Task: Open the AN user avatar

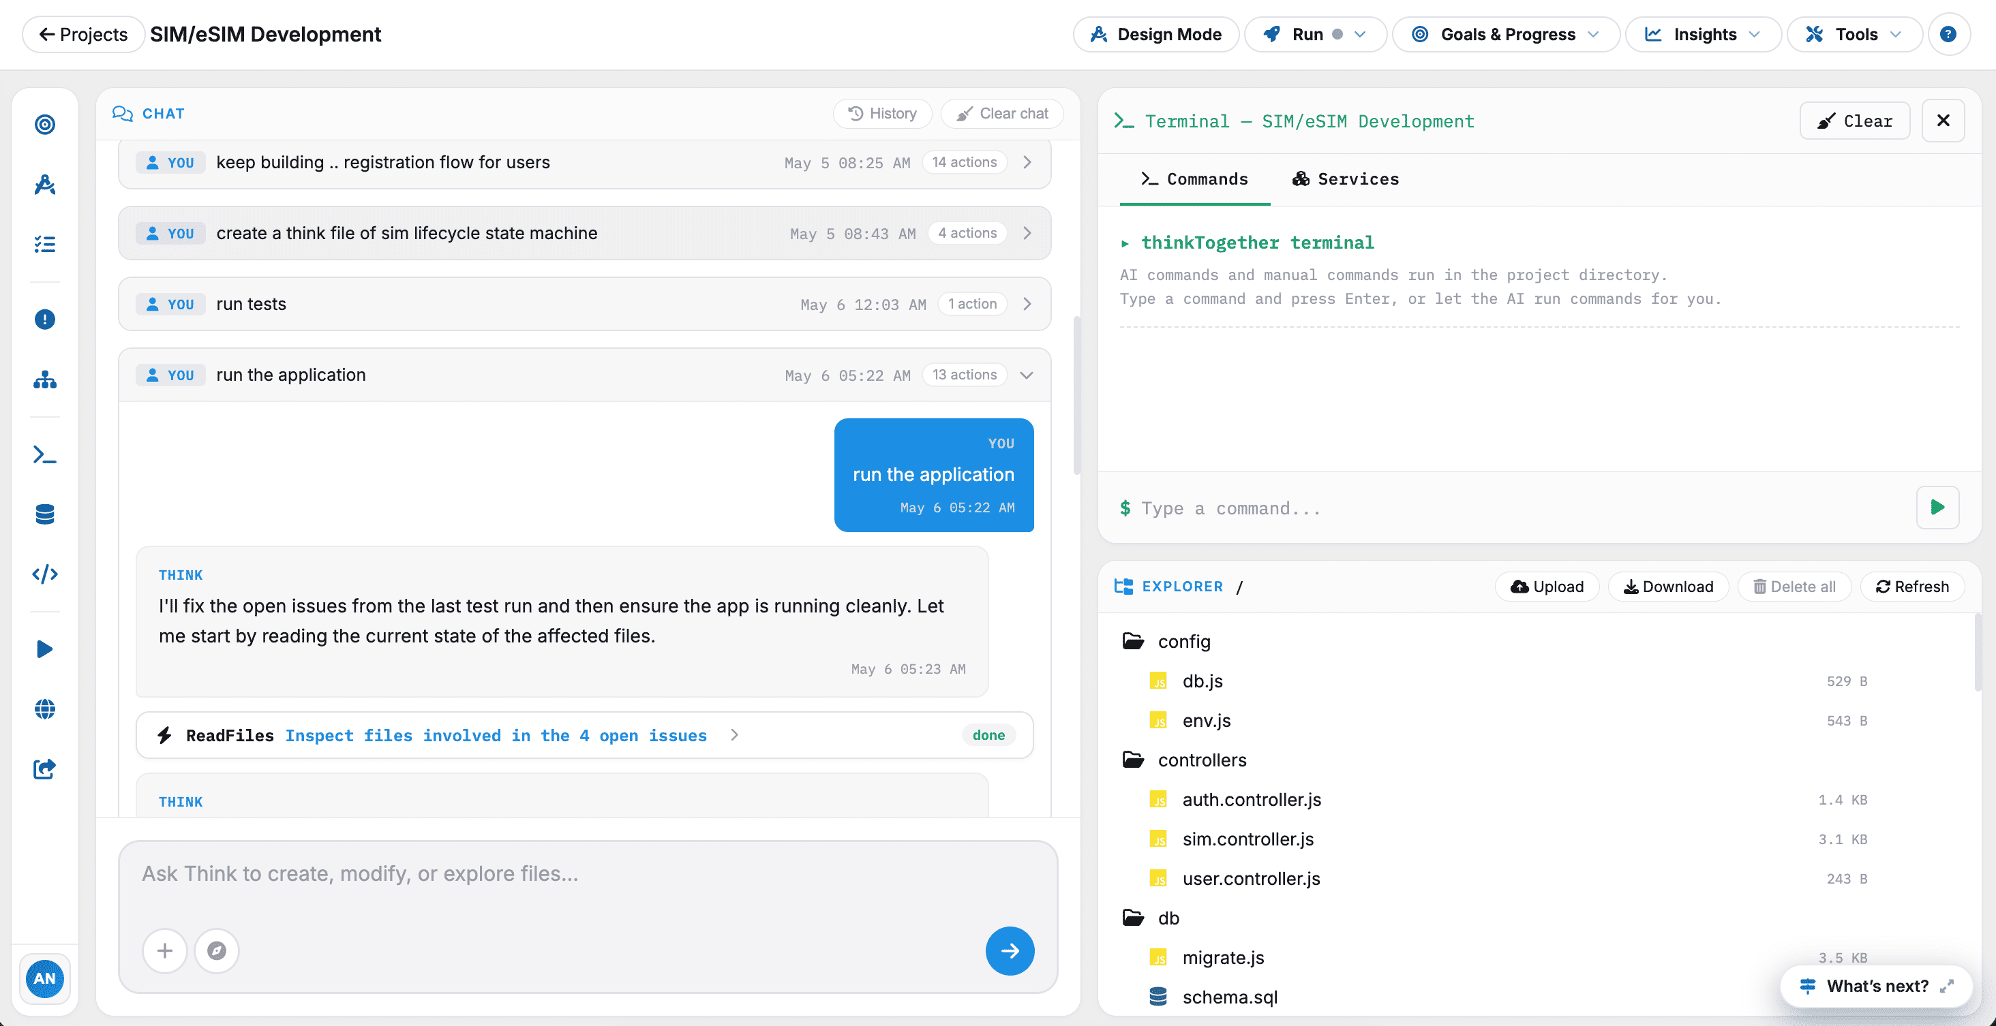Action: pos(44,978)
